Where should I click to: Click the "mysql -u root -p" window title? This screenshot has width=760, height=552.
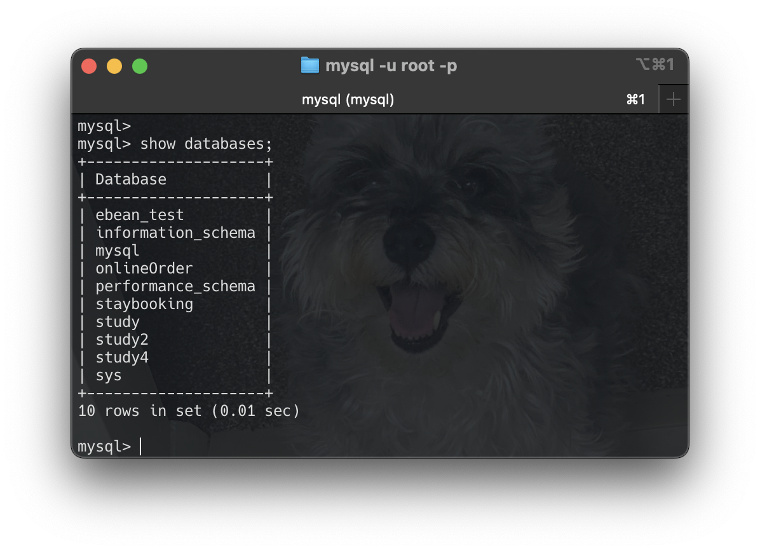coord(392,65)
